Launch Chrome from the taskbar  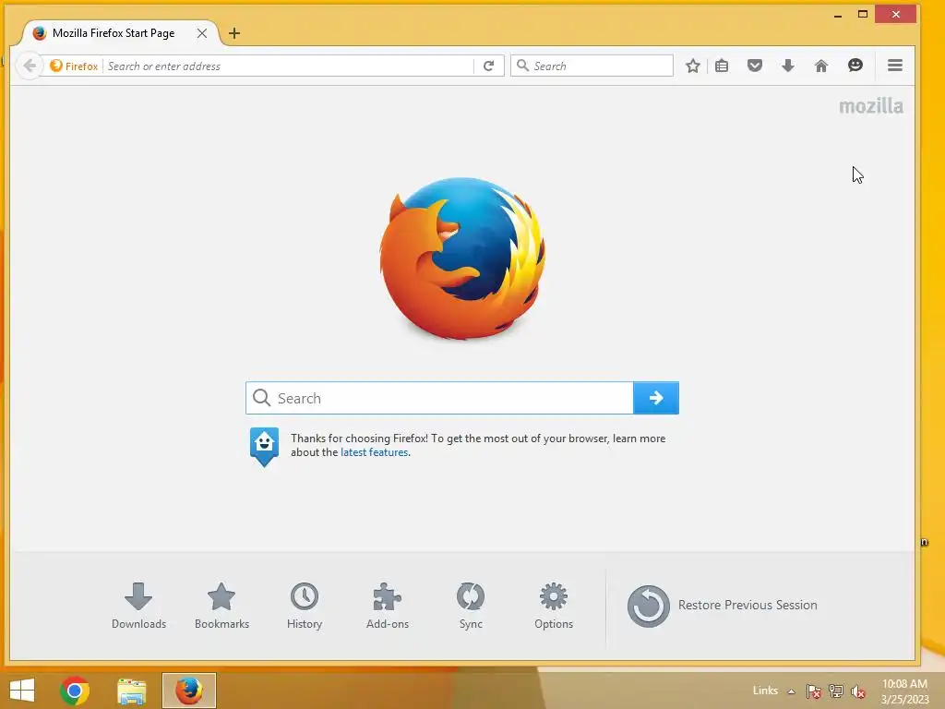[x=75, y=691]
